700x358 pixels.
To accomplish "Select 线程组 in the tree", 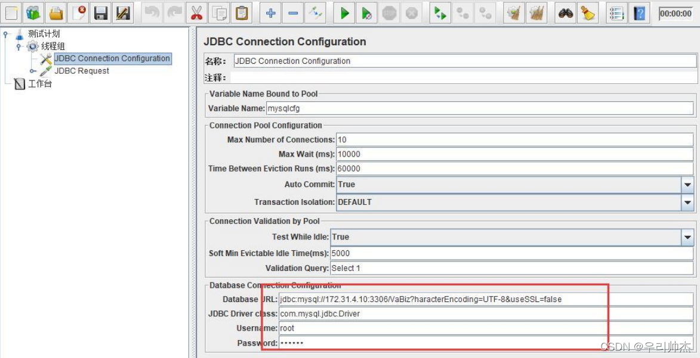I will [53, 46].
